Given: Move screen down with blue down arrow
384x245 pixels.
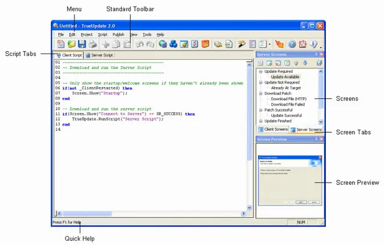Looking at the screenshot, I should coord(306,62).
